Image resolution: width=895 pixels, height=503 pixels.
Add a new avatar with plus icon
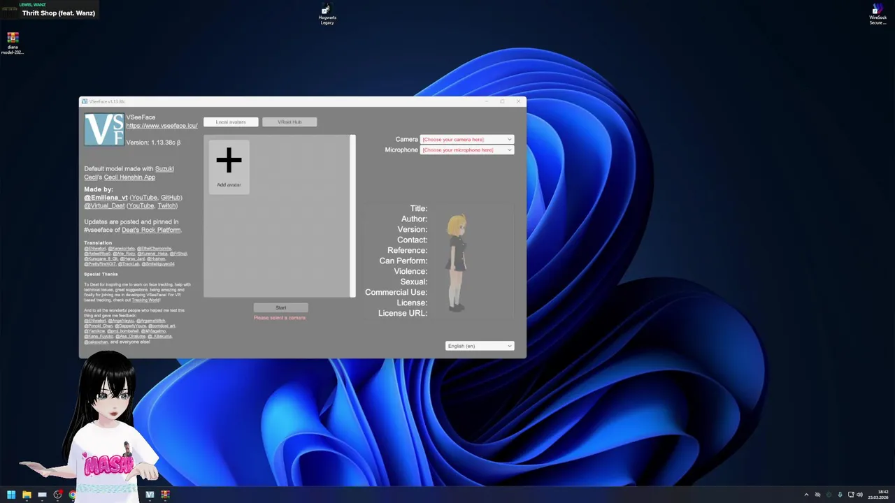point(229,167)
